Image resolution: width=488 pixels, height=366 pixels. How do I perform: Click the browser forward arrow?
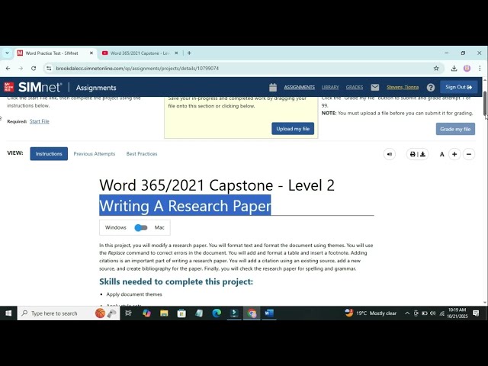(21, 68)
